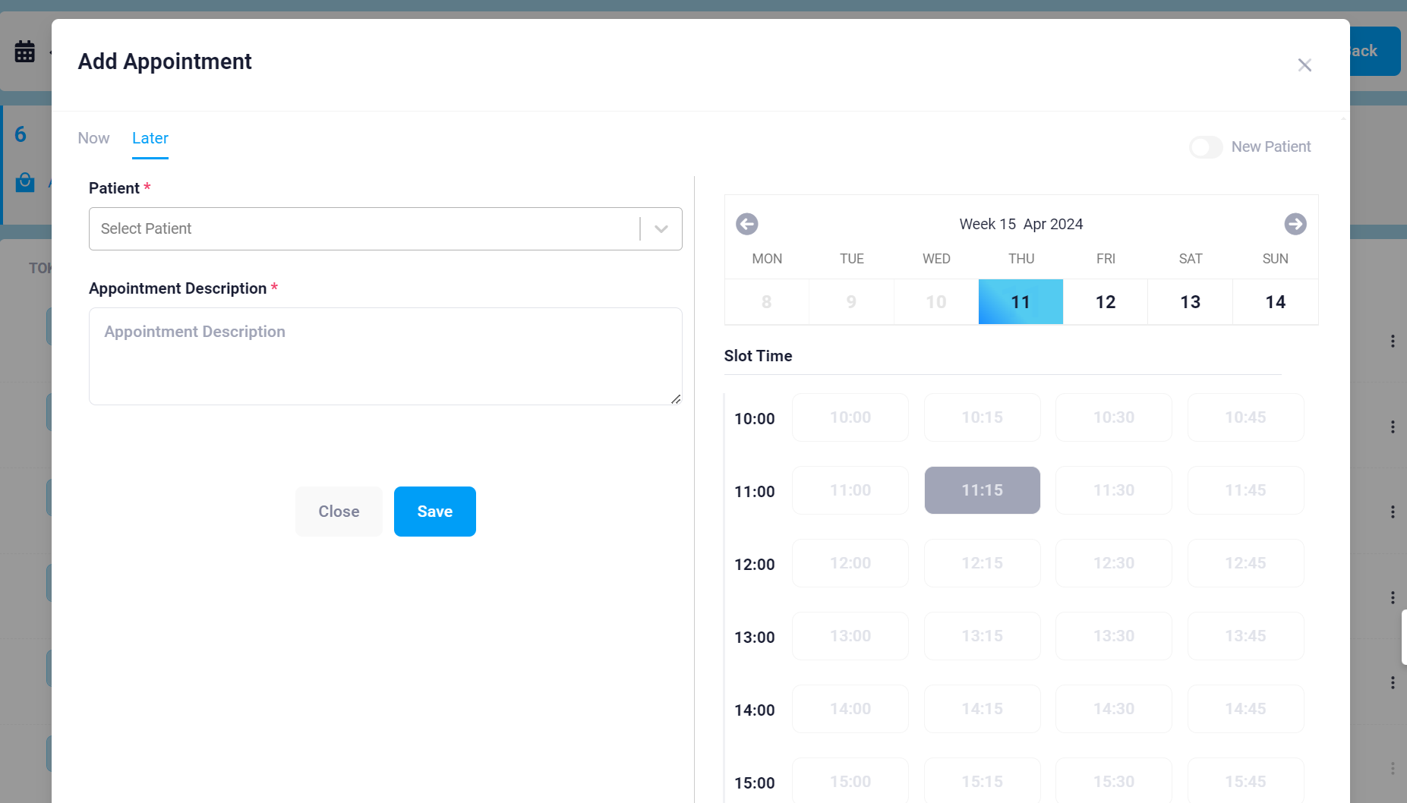Choose the 13:30 time slot
The width and height of the screenshot is (1407, 803).
coord(1114,636)
